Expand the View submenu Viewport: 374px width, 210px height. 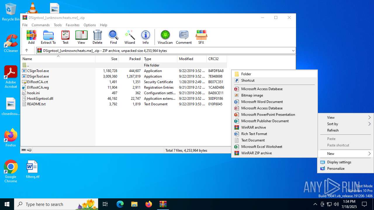coord(345,118)
